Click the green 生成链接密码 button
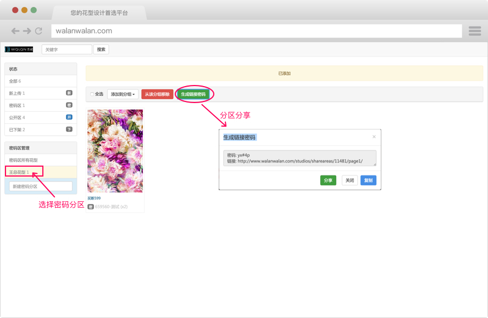This screenshot has height=318, width=488. pyautogui.click(x=193, y=94)
